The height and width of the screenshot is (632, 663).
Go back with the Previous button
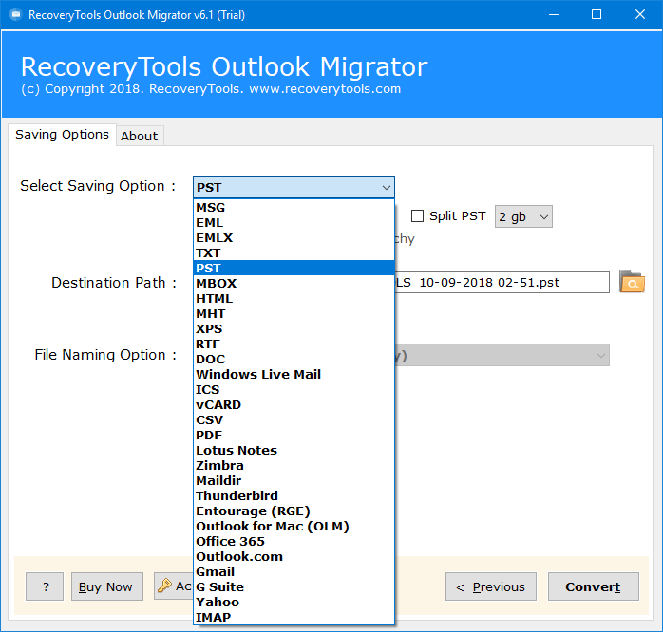[x=491, y=586]
